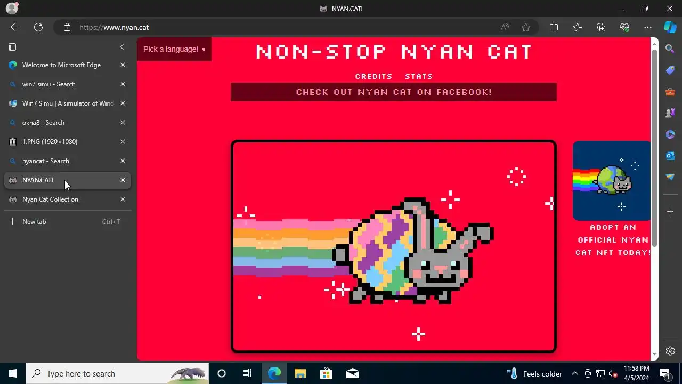Image resolution: width=682 pixels, height=384 pixels.
Task: Open Cortana circle on taskbar
Action: pos(222,373)
